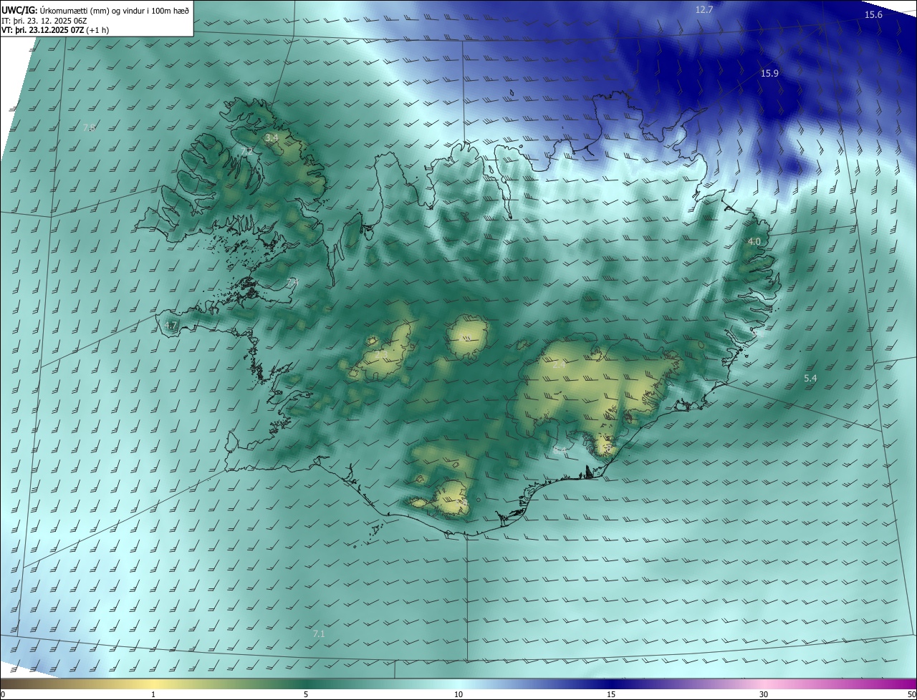This screenshot has height=700, width=917.
Task: Click the 7.8 value label over the sea
Action: tap(89, 127)
